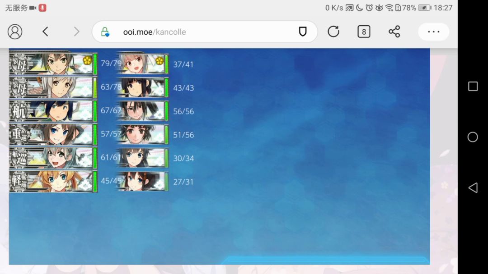The image size is (488, 274).
Task: Open the tab switcher showing 8
Action: (364, 32)
